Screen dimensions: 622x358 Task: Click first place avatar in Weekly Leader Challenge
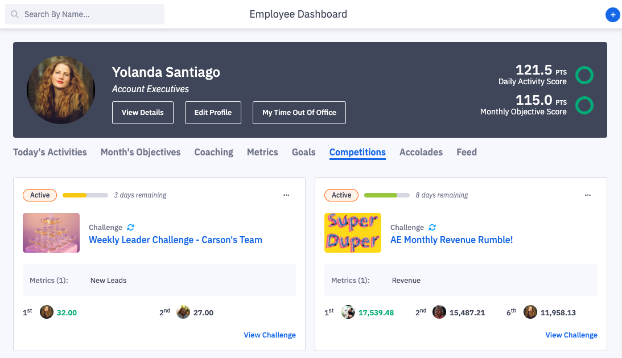coord(47,312)
